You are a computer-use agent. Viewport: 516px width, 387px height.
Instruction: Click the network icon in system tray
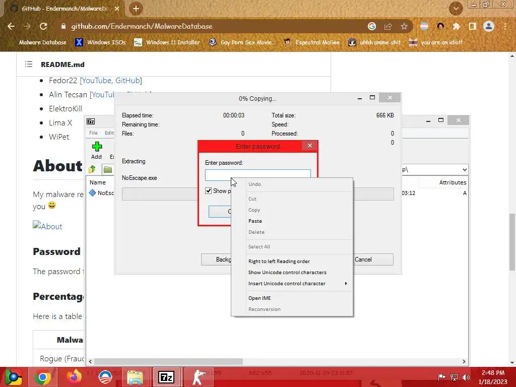tap(454, 377)
